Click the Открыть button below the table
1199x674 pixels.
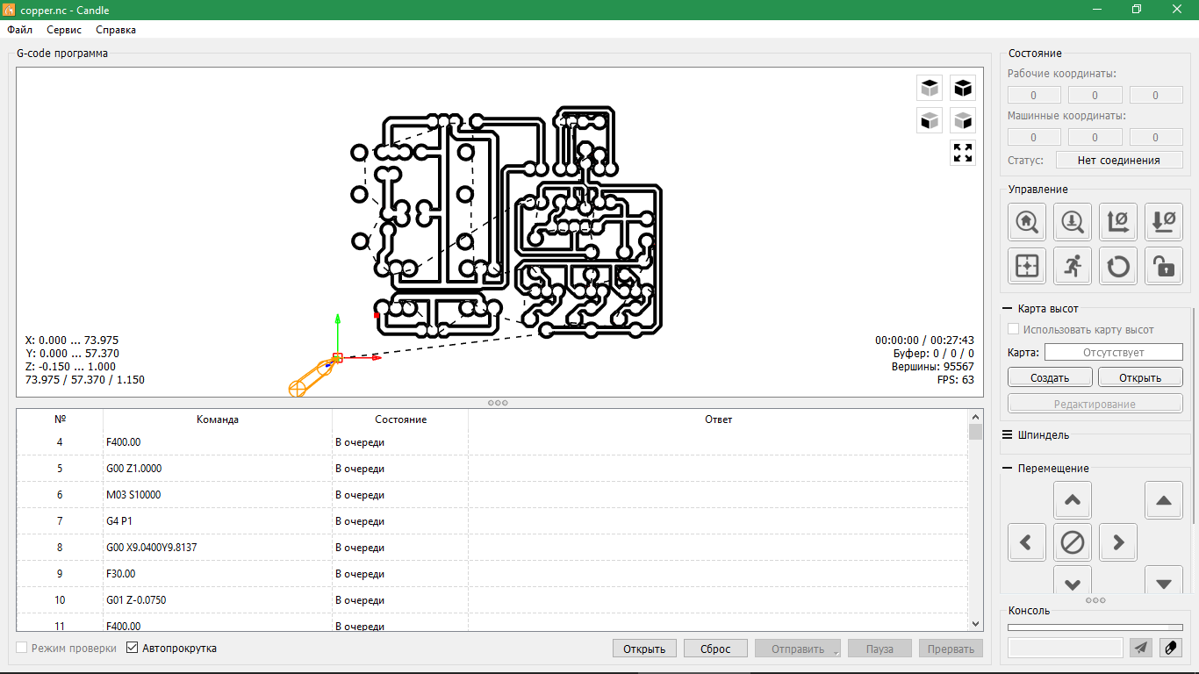tap(644, 649)
